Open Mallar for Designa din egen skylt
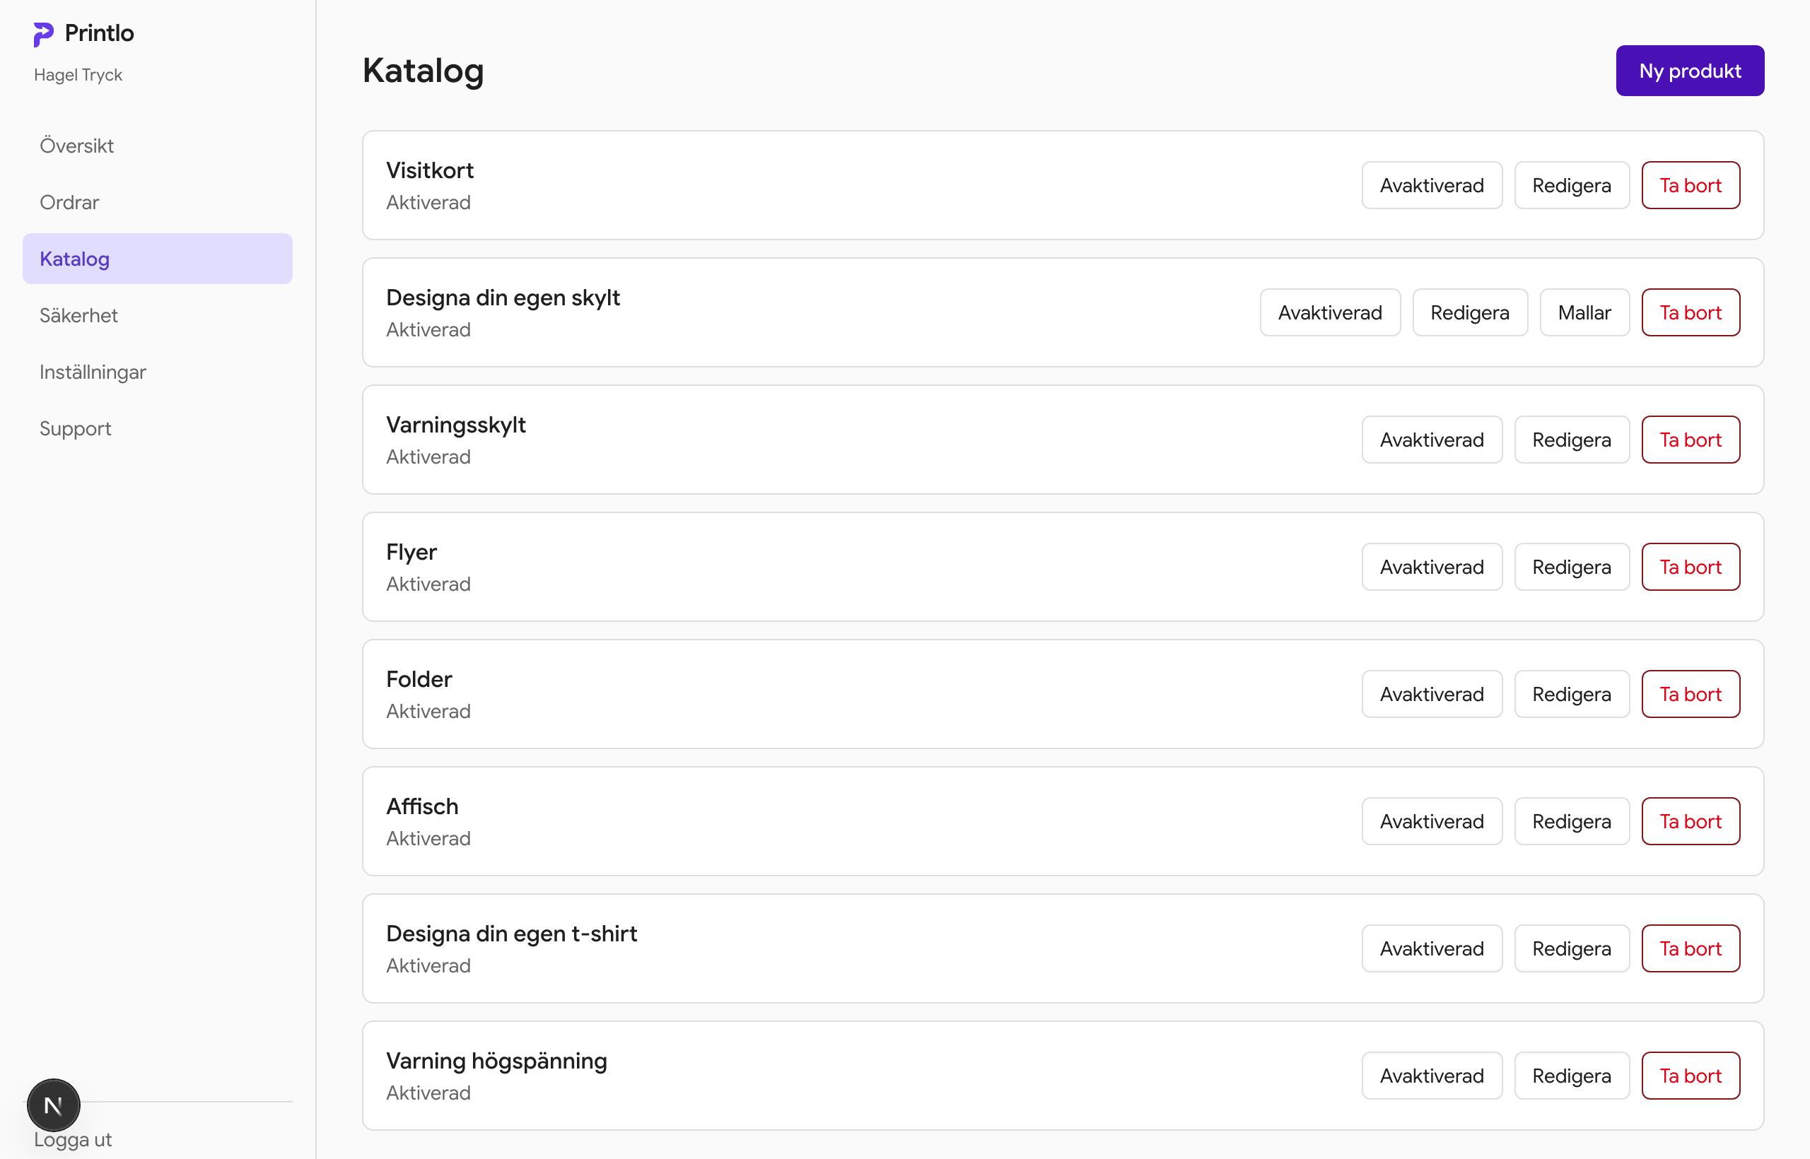The width and height of the screenshot is (1810, 1159). 1584,312
